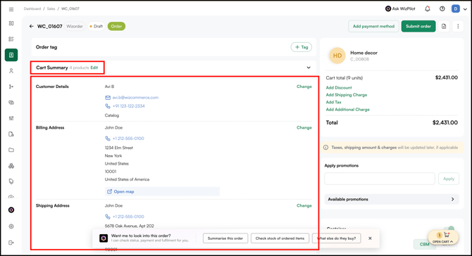Click Edit next to Cart Summary
Image resolution: width=472 pixels, height=256 pixels.
[94, 68]
